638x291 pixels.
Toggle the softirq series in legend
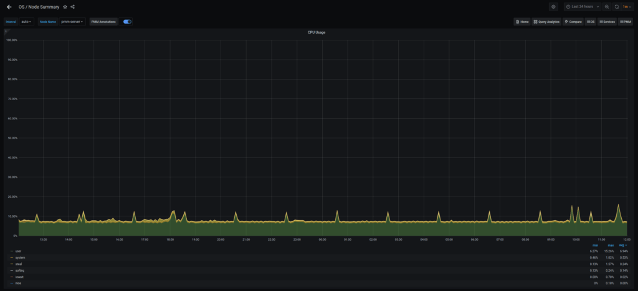point(20,270)
